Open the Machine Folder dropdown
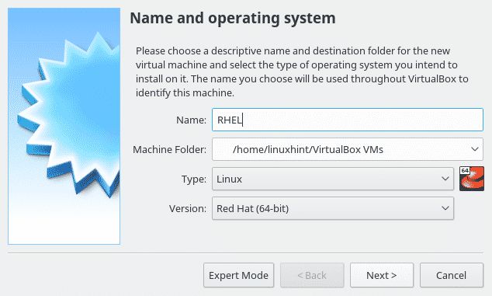Screen dimensions: 492x296 coord(348,149)
